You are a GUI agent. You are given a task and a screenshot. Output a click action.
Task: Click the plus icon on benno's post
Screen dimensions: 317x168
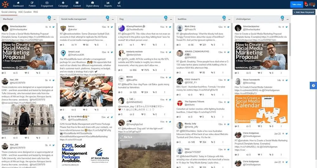pyautogui.click(x=108, y=27)
